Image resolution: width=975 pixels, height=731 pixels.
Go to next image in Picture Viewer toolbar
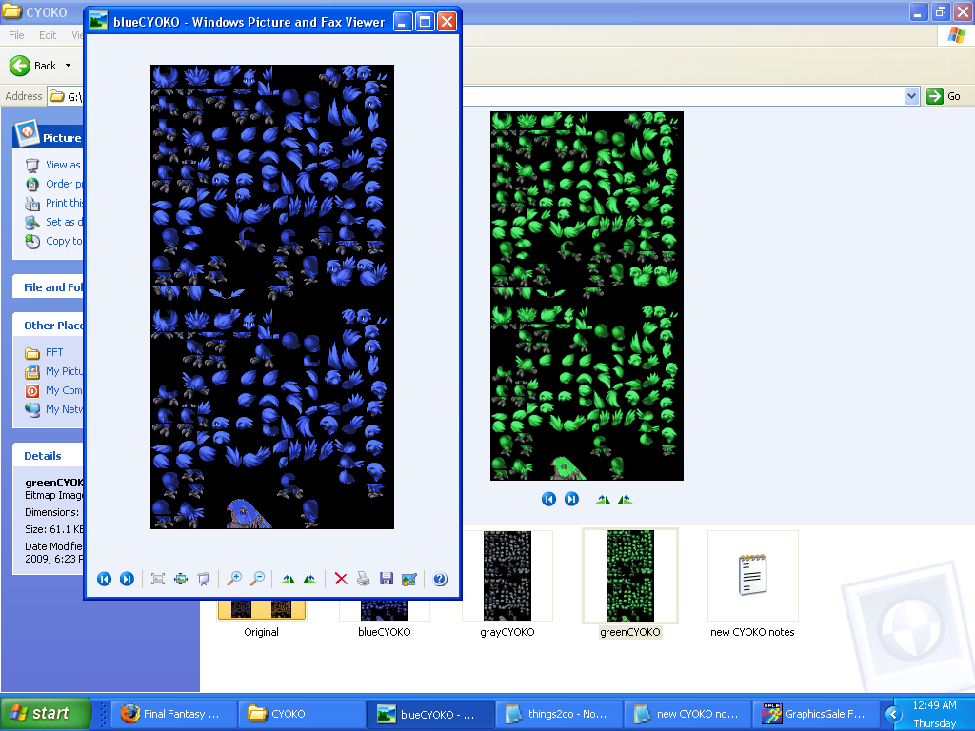(x=127, y=580)
